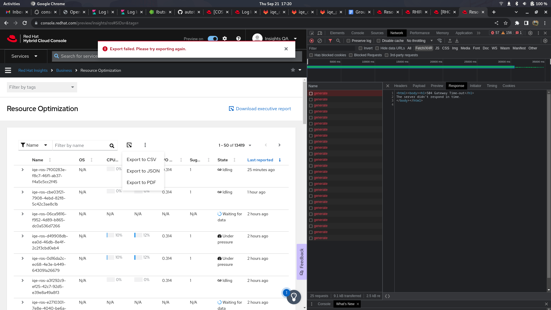Open the Filter by tags dropdown
Viewport: 551px width, 310px height.
(x=42, y=87)
